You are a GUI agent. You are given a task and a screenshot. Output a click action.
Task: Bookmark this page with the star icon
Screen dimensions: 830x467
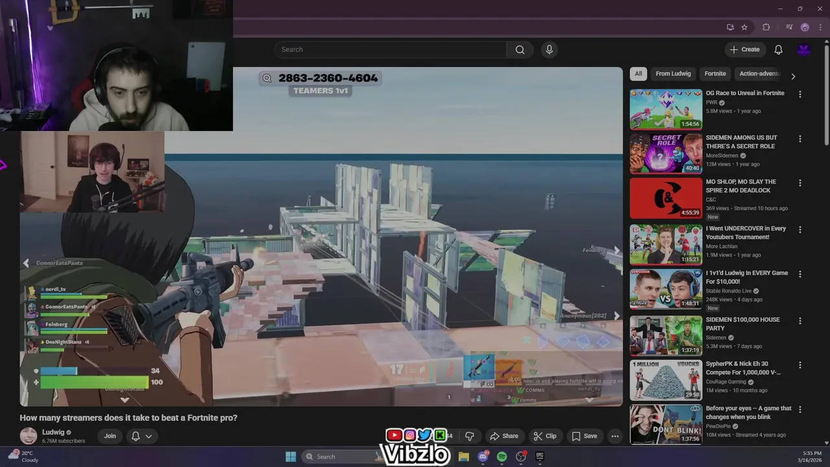click(x=744, y=27)
